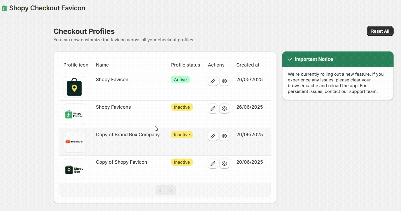Click the Shopy Checkout Favicon app logo icon
The height and width of the screenshot is (211, 401).
tap(4, 8)
